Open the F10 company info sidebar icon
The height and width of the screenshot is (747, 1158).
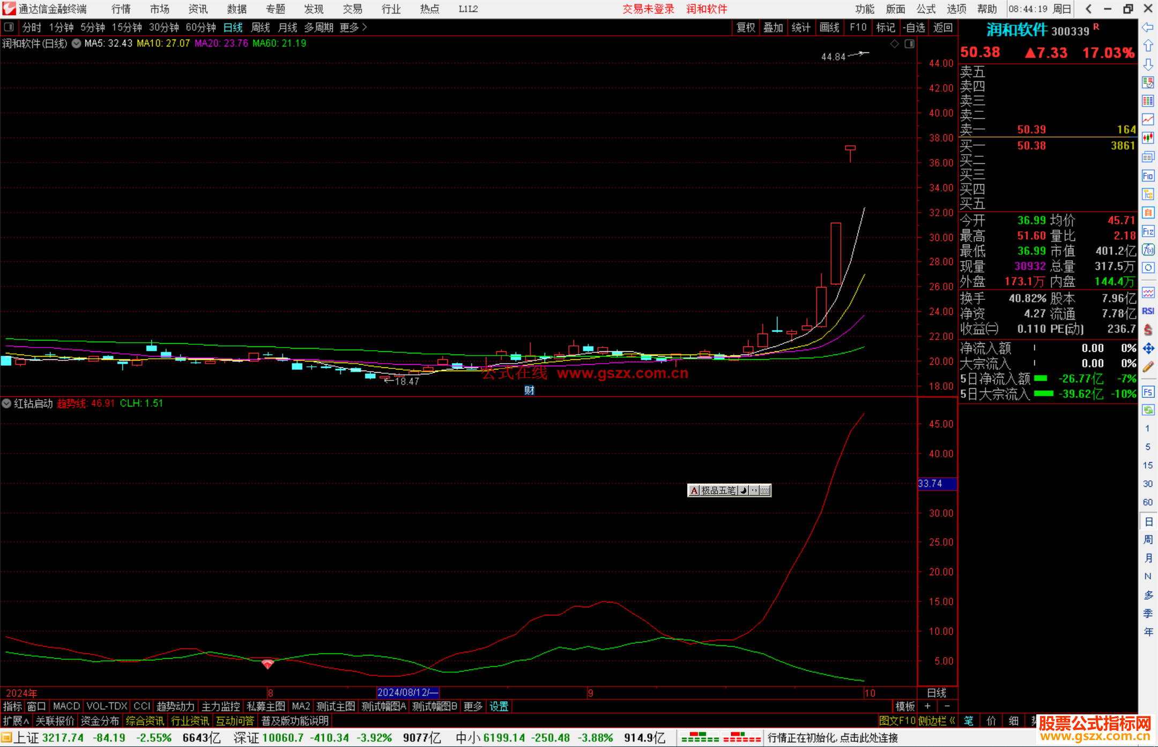[1148, 176]
